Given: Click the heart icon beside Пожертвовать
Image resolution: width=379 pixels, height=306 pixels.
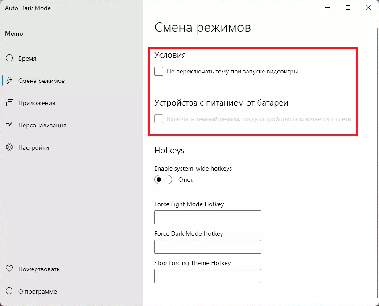Looking at the screenshot, I should pyautogui.click(x=9, y=269).
